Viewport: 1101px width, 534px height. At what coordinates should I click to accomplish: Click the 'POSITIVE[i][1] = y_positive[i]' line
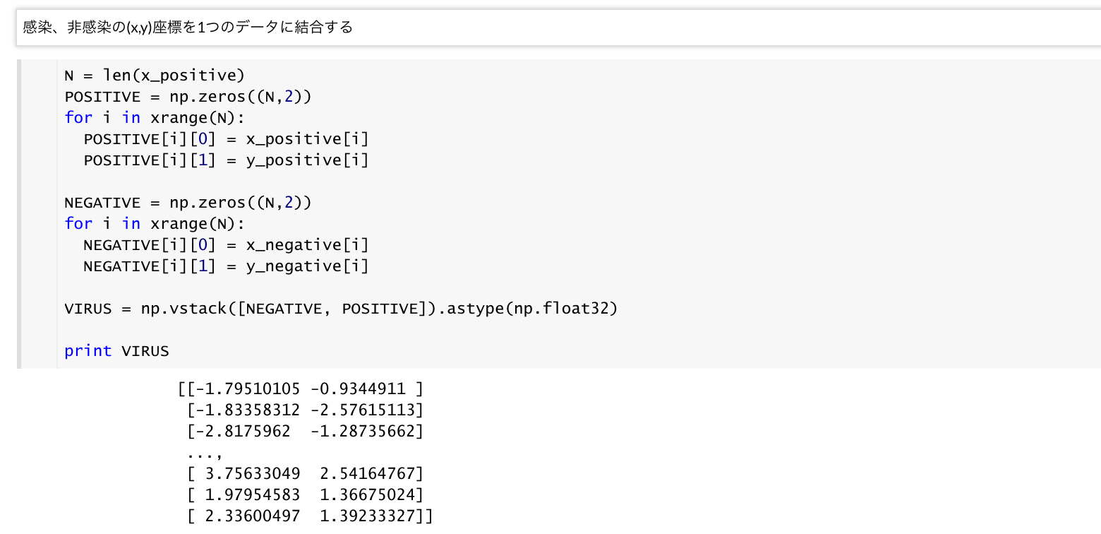click(226, 160)
